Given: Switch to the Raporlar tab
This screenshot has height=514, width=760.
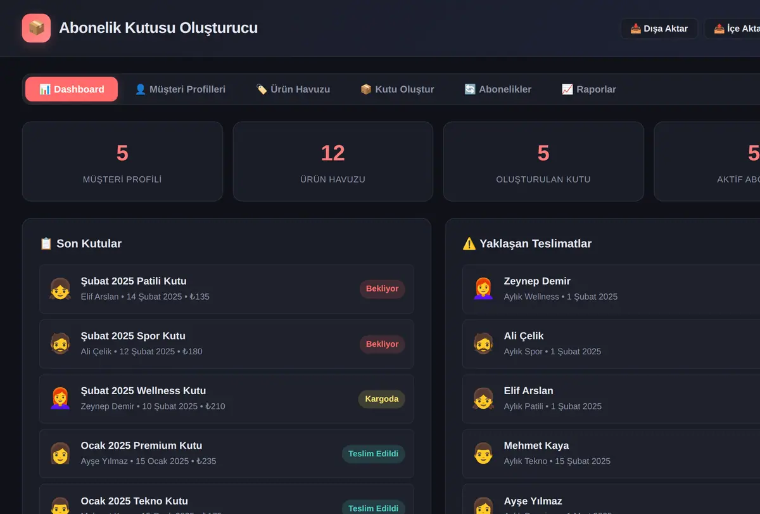Looking at the screenshot, I should (588, 89).
